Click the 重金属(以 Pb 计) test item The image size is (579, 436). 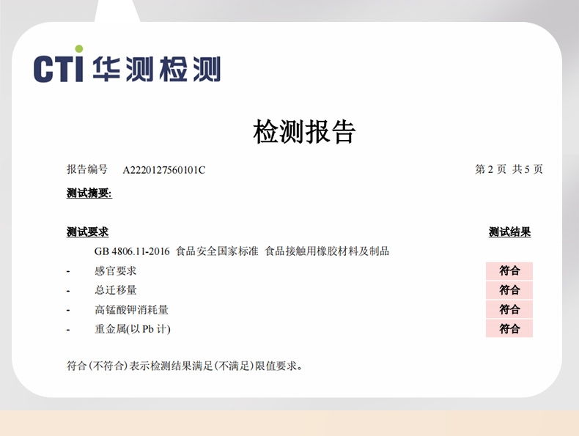click(x=132, y=329)
